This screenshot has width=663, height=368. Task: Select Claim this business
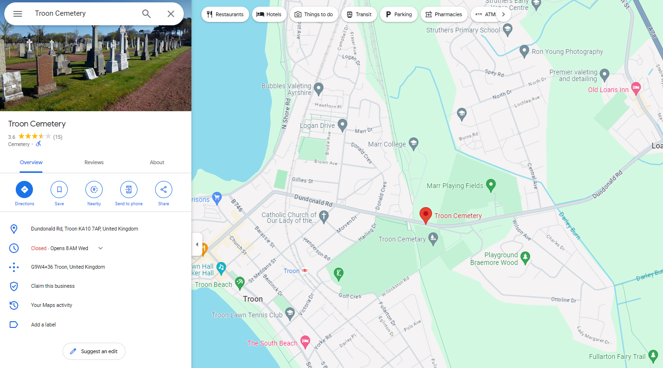pos(53,286)
